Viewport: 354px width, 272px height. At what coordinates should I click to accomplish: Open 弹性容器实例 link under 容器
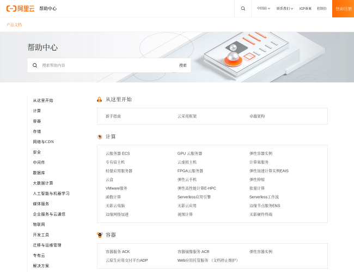(261, 252)
